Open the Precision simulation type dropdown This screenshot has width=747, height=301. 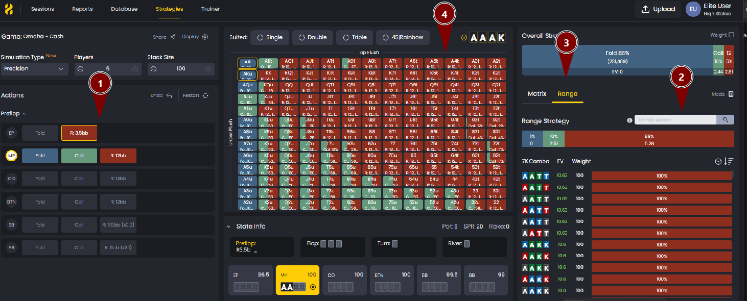[x=34, y=68]
